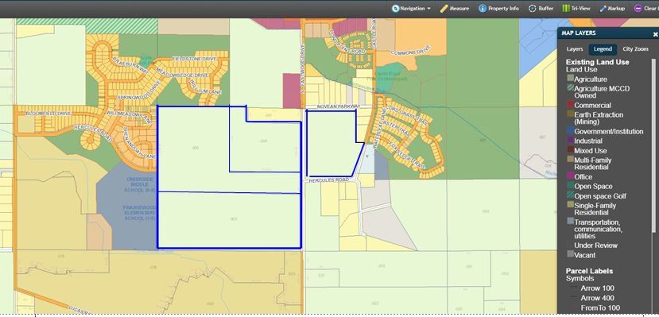Click the Commercial legend color swatch
This screenshot has width=659, height=317.
pos(570,105)
